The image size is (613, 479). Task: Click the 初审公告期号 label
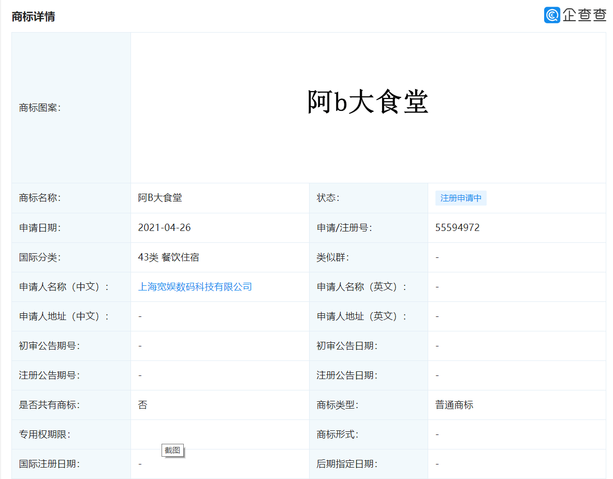[x=49, y=346]
